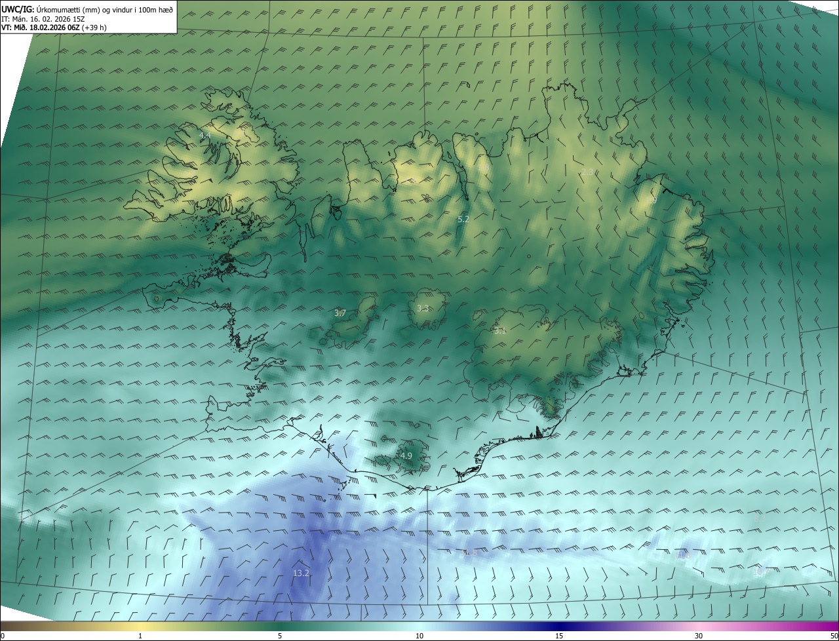Click the precipitation value 4.9 on the map
839x641 pixels.
pos(406,456)
